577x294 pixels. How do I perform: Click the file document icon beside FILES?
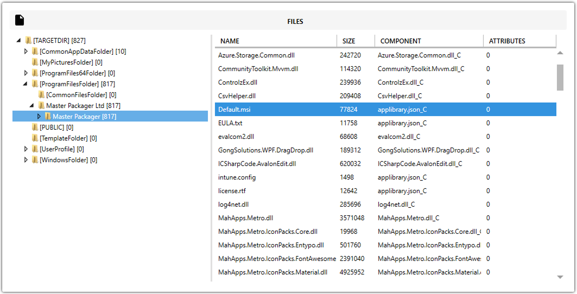click(x=20, y=20)
